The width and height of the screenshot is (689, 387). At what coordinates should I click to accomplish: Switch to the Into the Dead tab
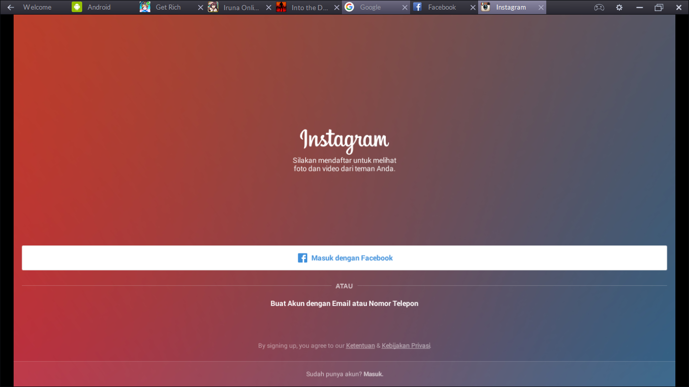click(310, 8)
